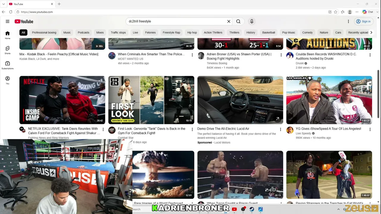This screenshot has height=214, width=381.
Task: Close the YouTube browser tab
Action: 51,4
